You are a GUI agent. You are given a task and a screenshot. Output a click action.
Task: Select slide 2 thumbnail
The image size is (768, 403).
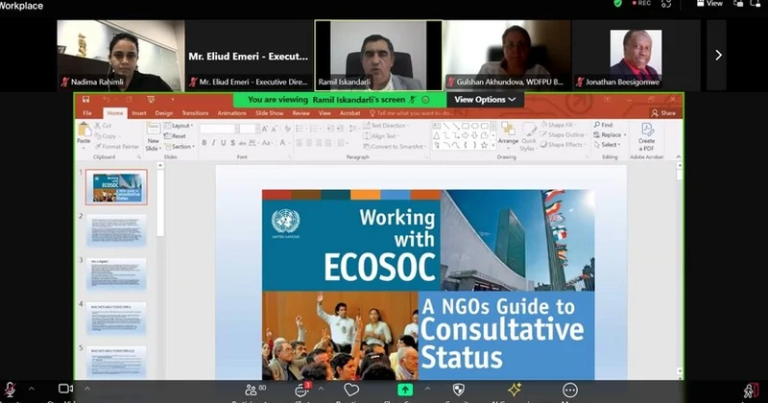click(x=116, y=230)
